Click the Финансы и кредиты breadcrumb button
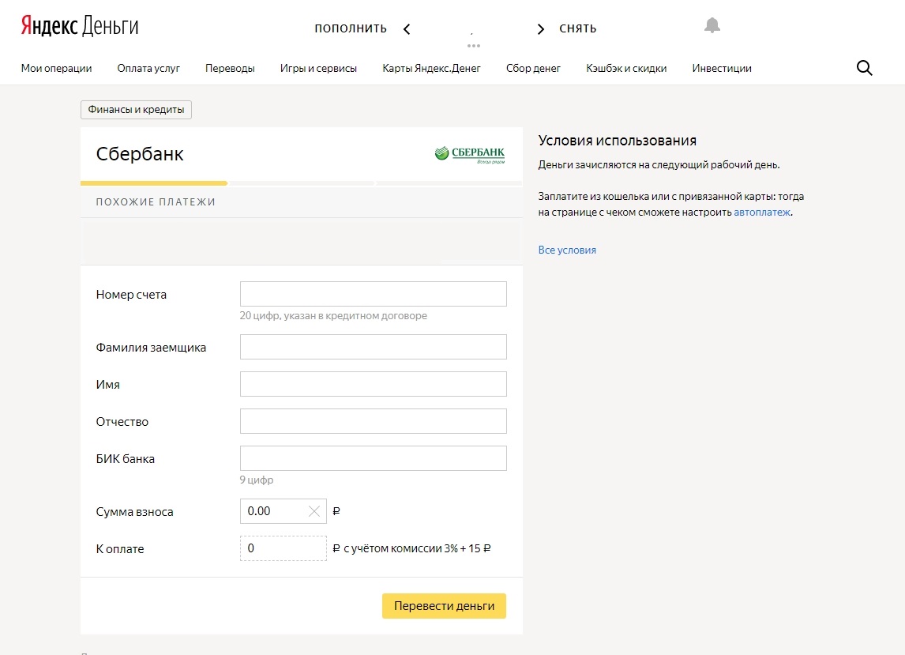Viewport: 905px width, 655px height. (x=136, y=110)
